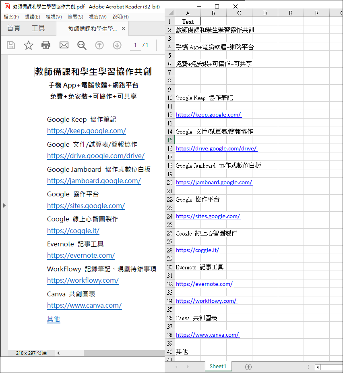Close the 教師備課和學生學… document tab
343x373 pixels.
[x=123, y=29]
